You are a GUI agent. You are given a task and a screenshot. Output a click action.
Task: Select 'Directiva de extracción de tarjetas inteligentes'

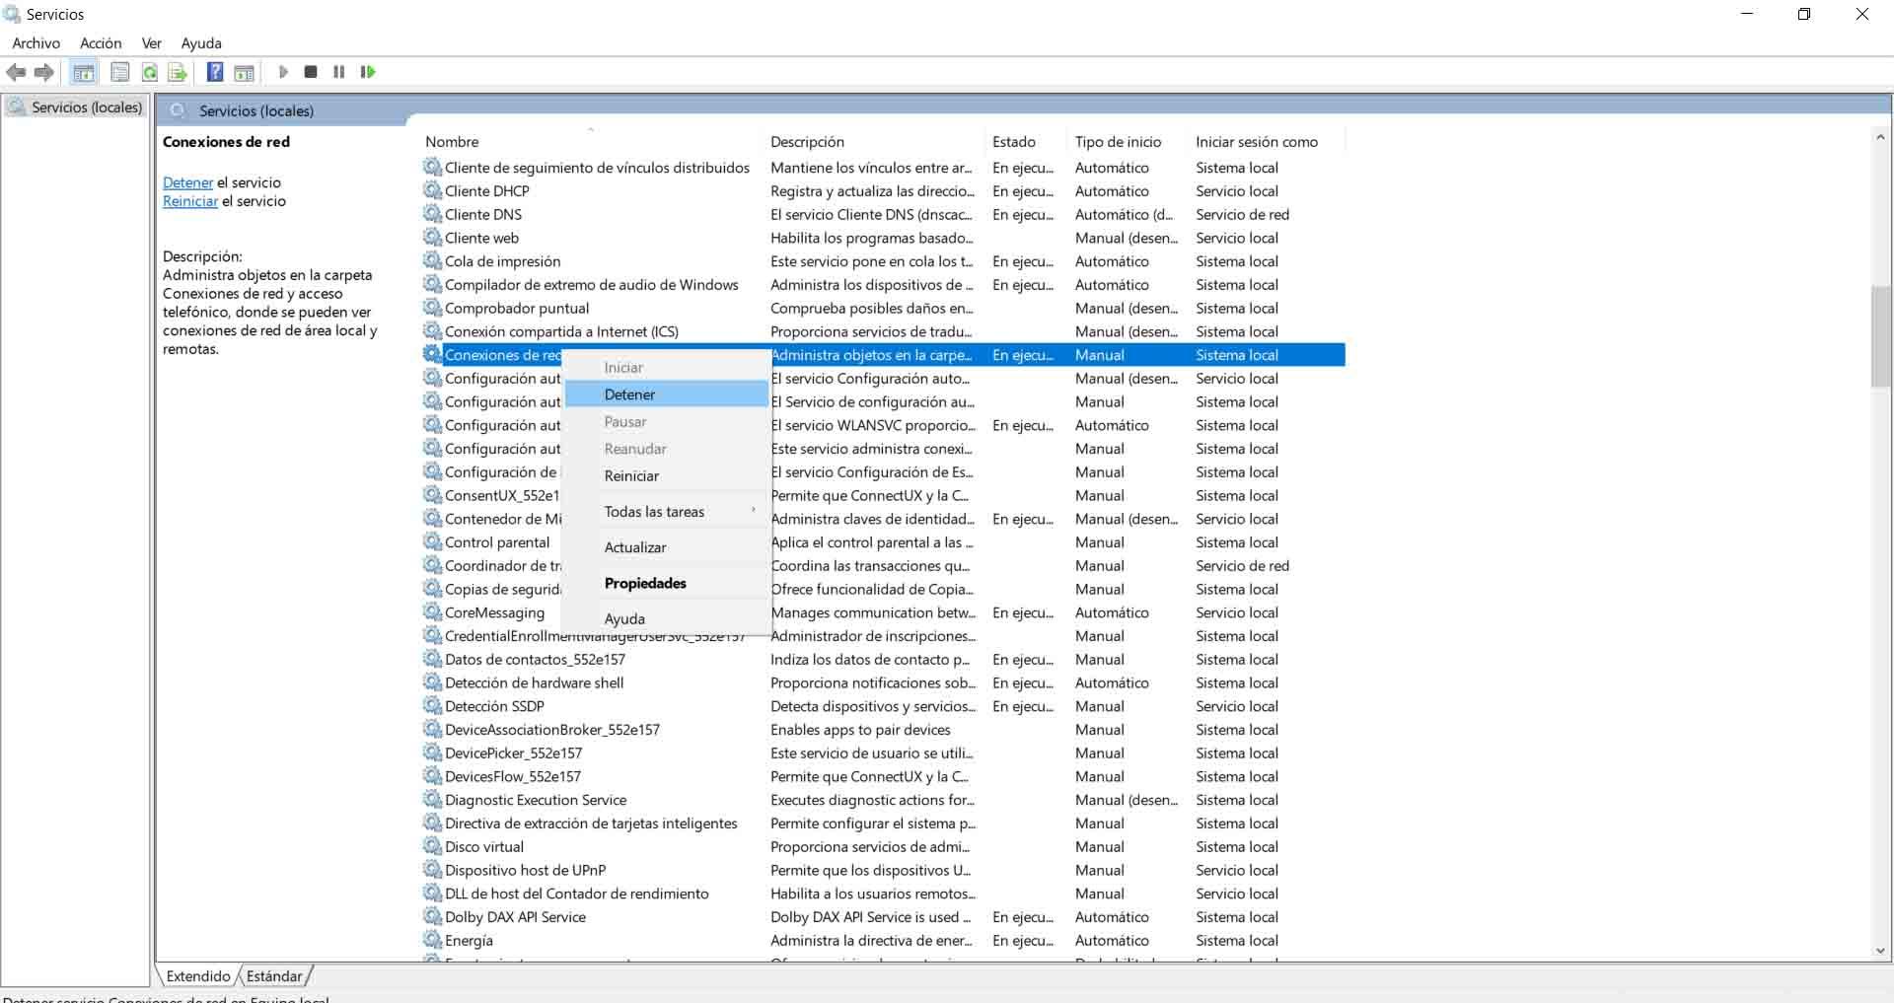tap(591, 824)
